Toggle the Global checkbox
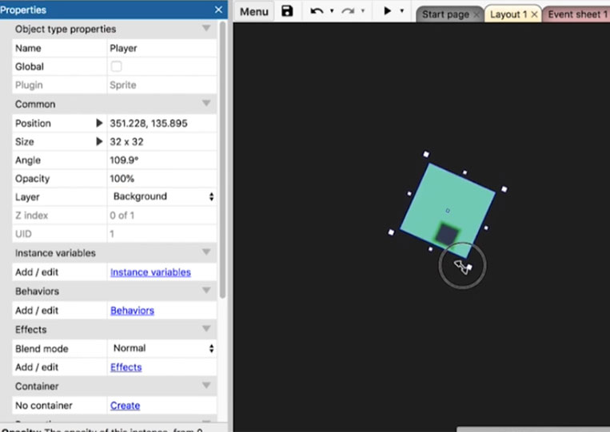Viewport: 610px width, 432px height. (x=116, y=66)
